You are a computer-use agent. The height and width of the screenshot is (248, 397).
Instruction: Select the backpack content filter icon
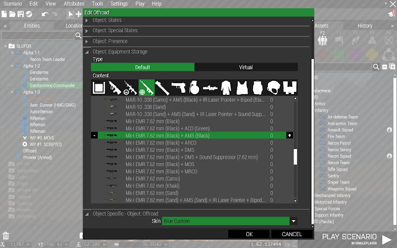(x=258, y=87)
